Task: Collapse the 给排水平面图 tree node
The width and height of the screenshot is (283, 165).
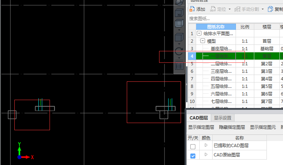Action: coord(199,33)
